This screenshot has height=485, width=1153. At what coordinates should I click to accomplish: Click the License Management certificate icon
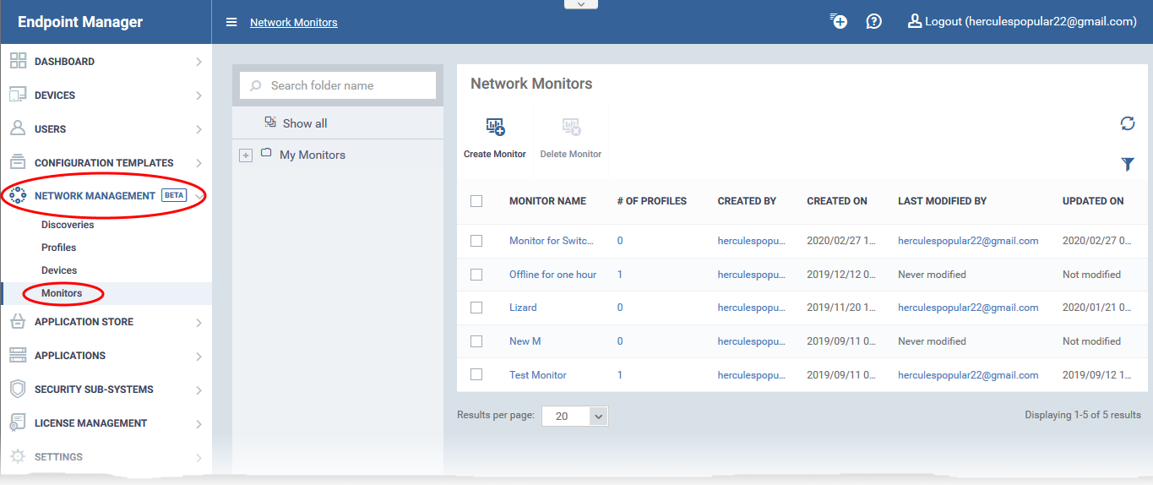click(18, 423)
